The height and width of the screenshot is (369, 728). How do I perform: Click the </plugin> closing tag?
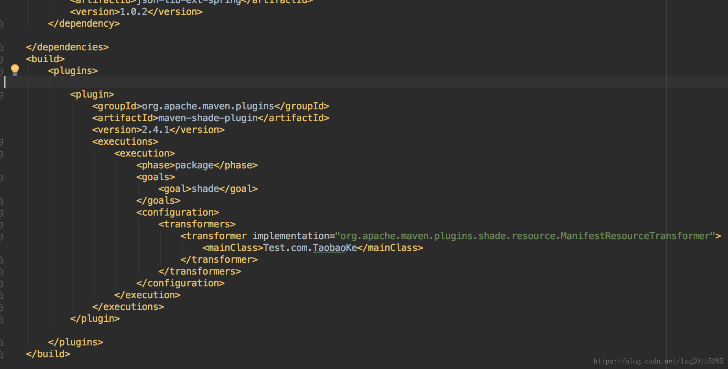click(x=95, y=319)
